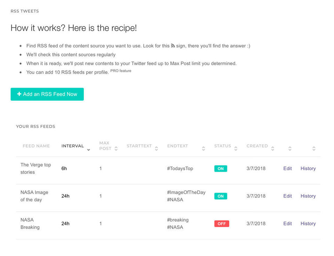Edit The Verge top stories feed
The image size is (334, 256).
tap(287, 169)
